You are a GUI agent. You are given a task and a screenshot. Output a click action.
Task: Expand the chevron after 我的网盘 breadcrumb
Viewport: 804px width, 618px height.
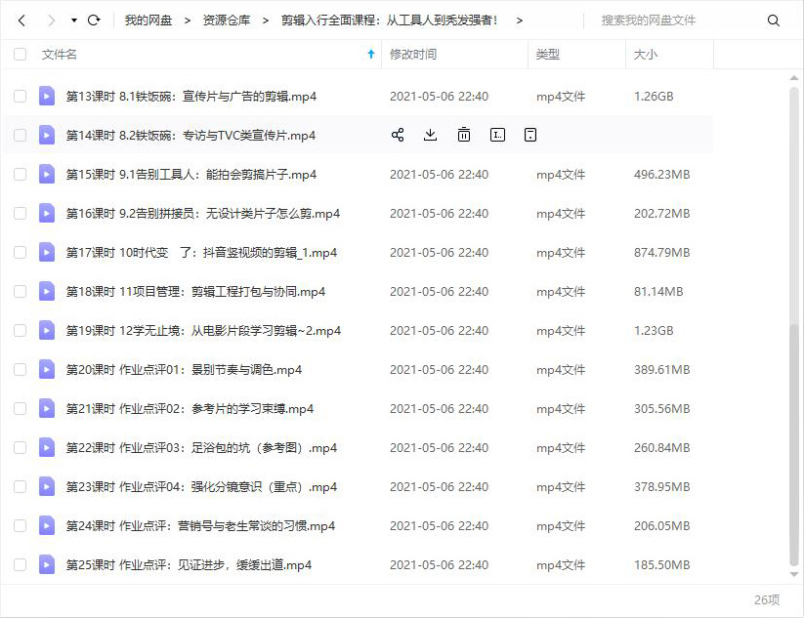(x=188, y=21)
